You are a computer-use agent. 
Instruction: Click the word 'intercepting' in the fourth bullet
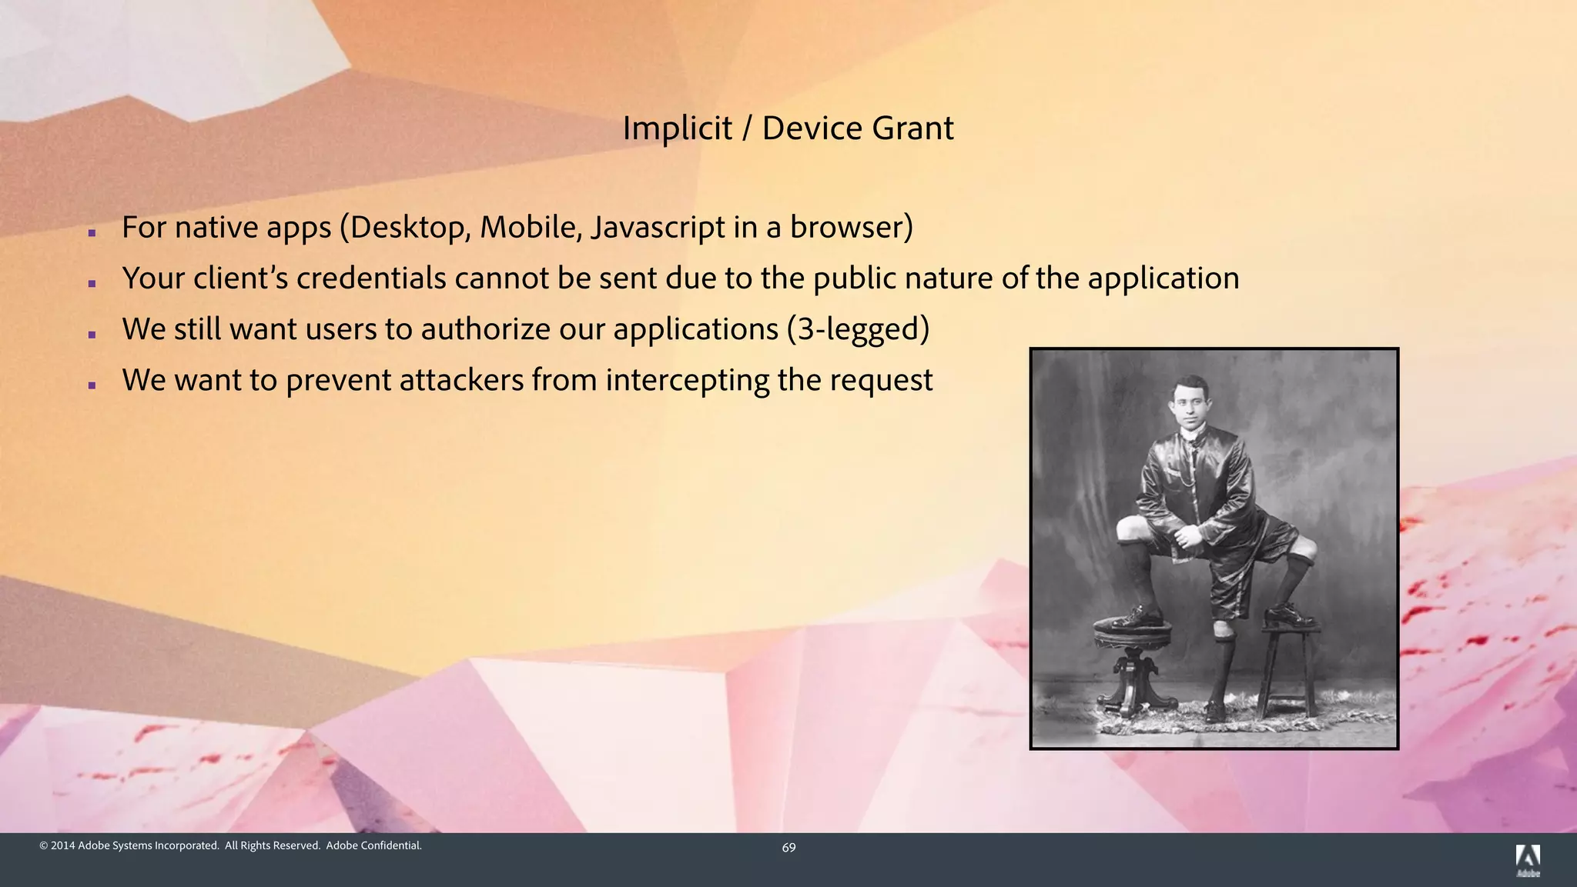(688, 380)
